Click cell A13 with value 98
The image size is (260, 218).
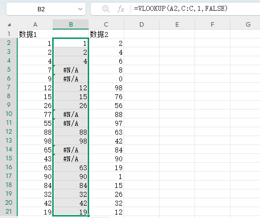(35, 141)
